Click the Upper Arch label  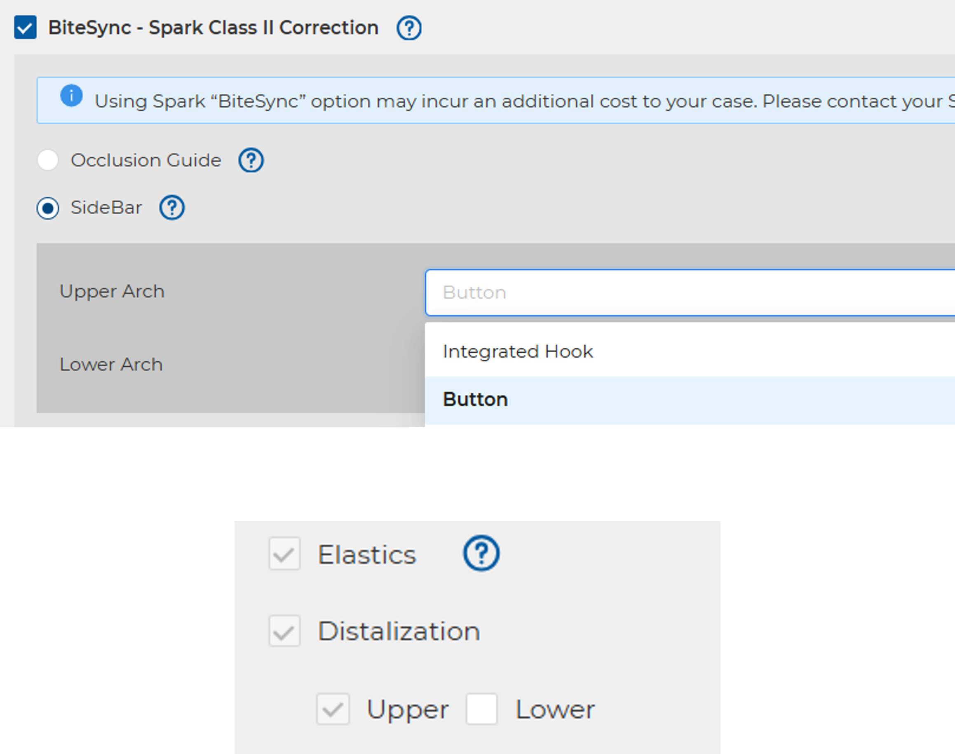pyautogui.click(x=112, y=291)
